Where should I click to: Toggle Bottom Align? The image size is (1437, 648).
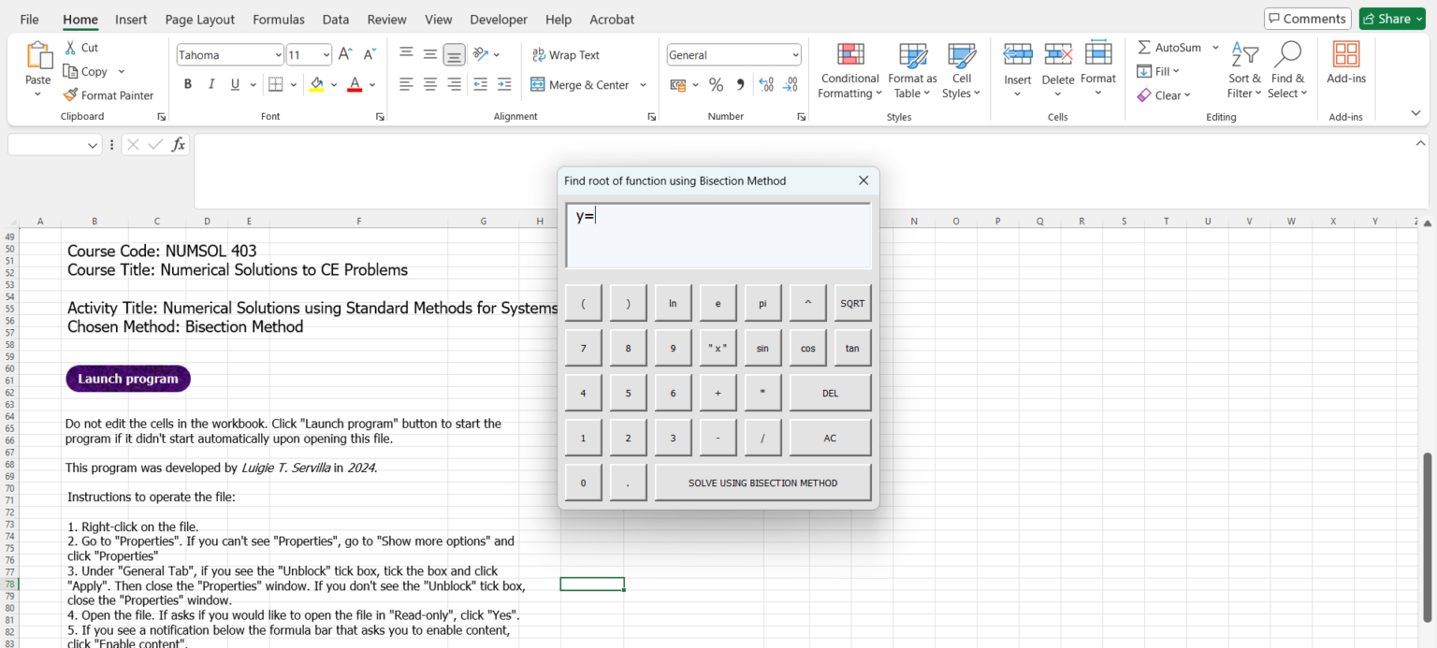point(455,54)
